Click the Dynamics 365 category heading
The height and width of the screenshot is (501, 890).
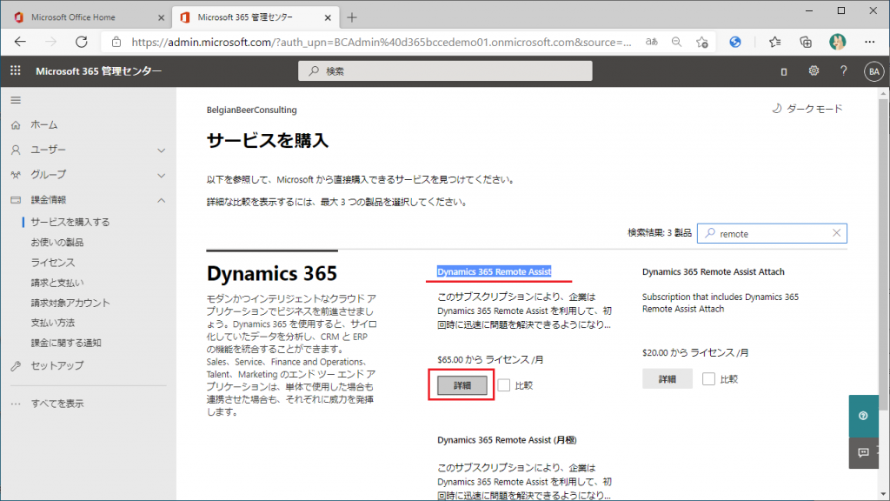coord(272,273)
